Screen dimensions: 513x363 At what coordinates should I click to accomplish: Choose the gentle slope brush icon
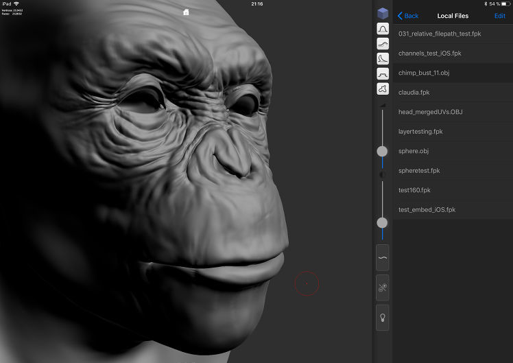[x=383, y=43]
